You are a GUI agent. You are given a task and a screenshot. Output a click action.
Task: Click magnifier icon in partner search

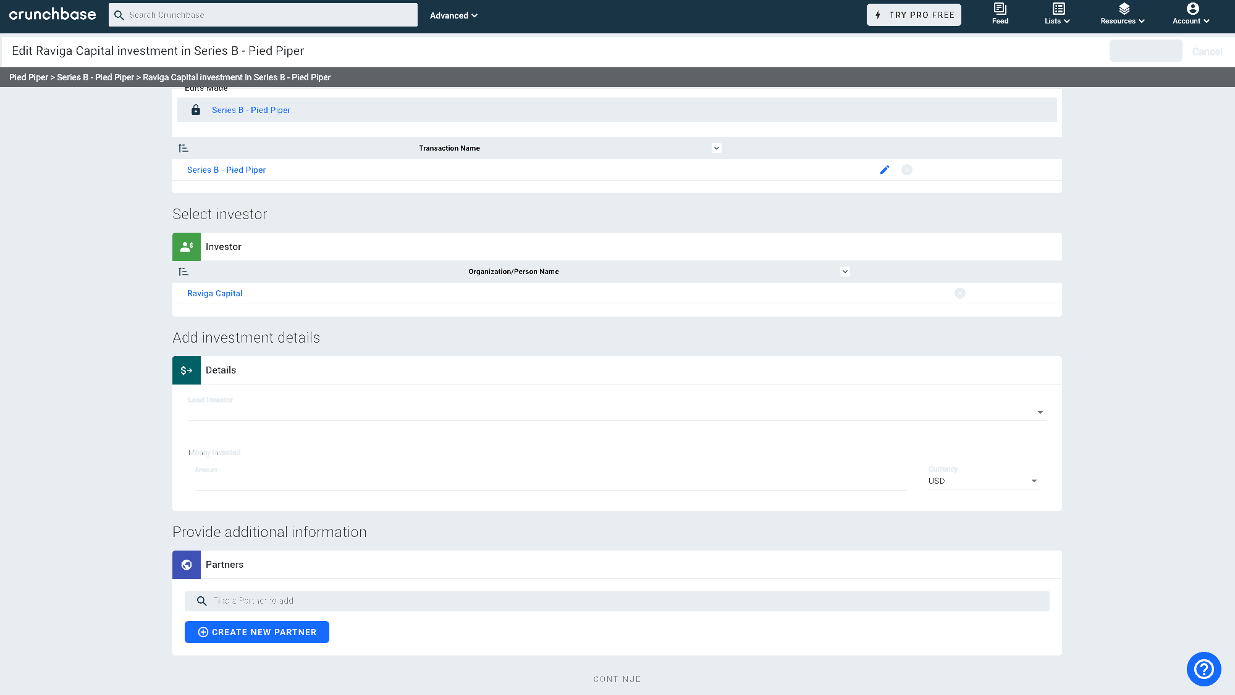[201, 601]
